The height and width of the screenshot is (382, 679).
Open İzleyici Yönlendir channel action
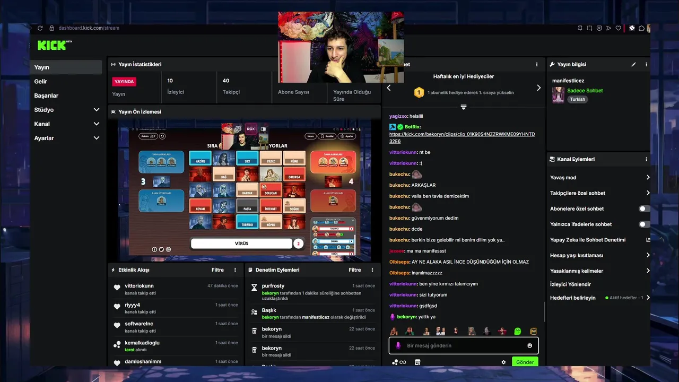[x=570, y=285]
